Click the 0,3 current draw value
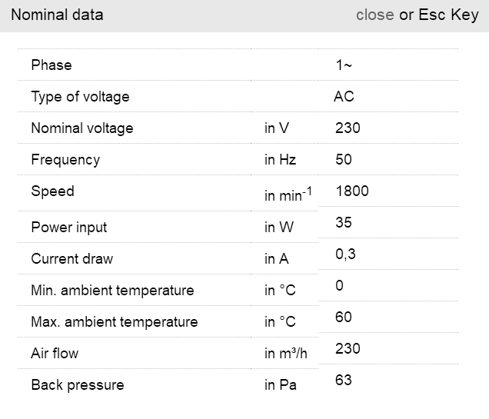 click(x=345, y=254)
